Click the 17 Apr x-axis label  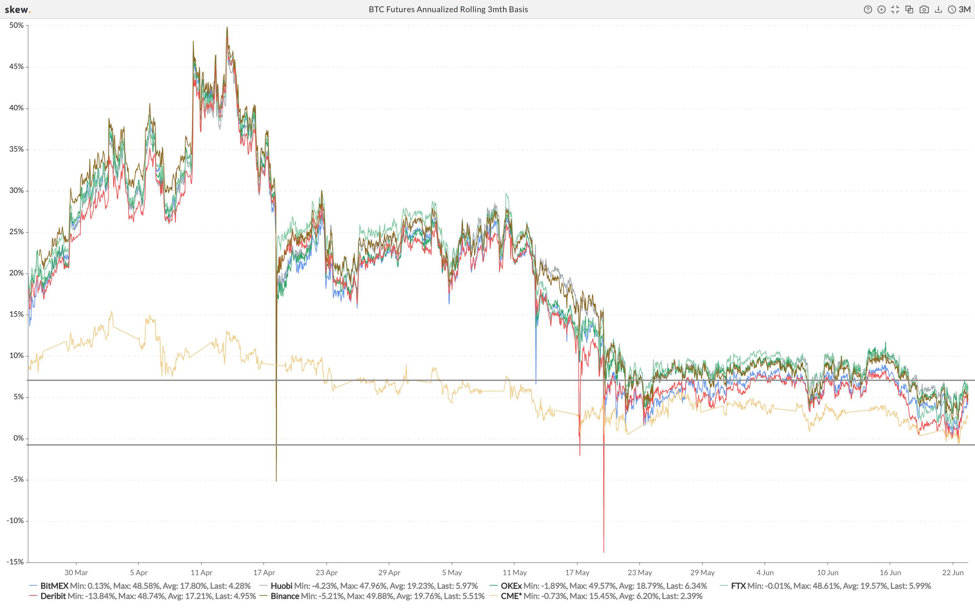pos(264,572)
